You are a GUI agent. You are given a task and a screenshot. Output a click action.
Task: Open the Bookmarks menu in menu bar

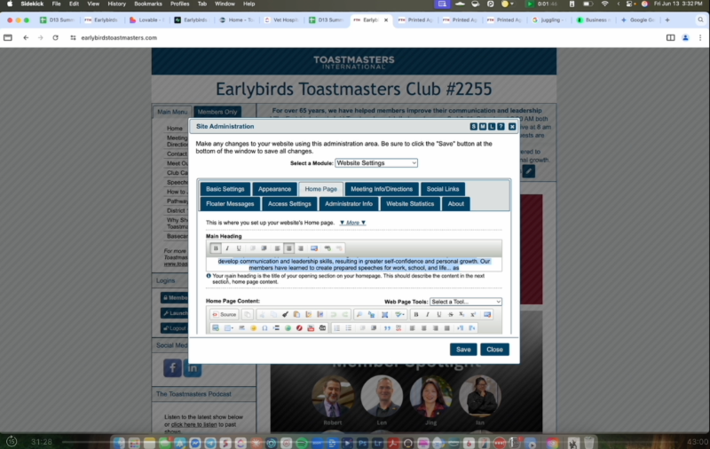pyautogui.click(x=148, y=4)
